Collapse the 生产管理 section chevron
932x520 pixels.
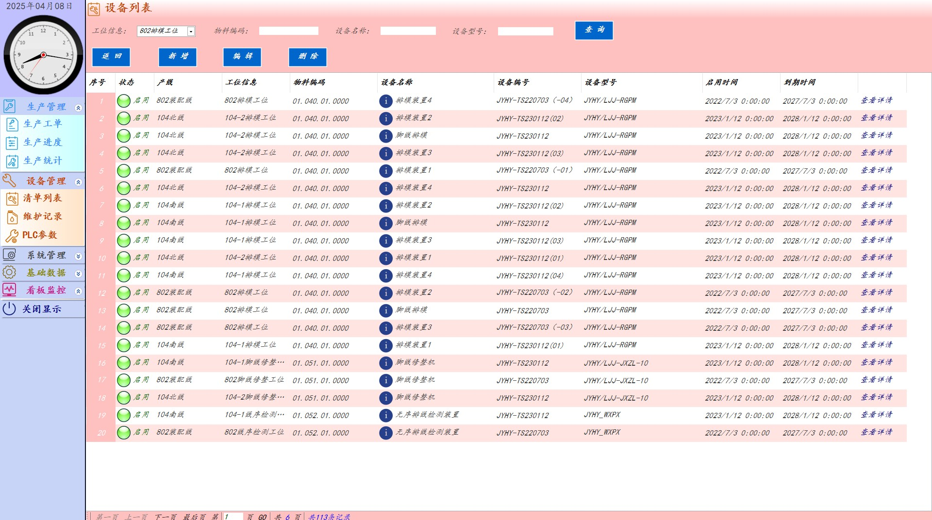coord(78,108)
